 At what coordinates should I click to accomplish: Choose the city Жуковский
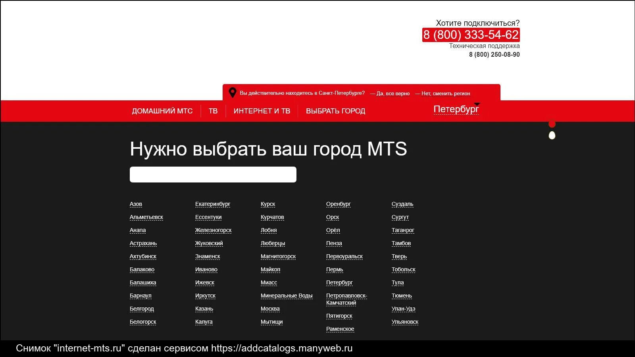point(209,243)
